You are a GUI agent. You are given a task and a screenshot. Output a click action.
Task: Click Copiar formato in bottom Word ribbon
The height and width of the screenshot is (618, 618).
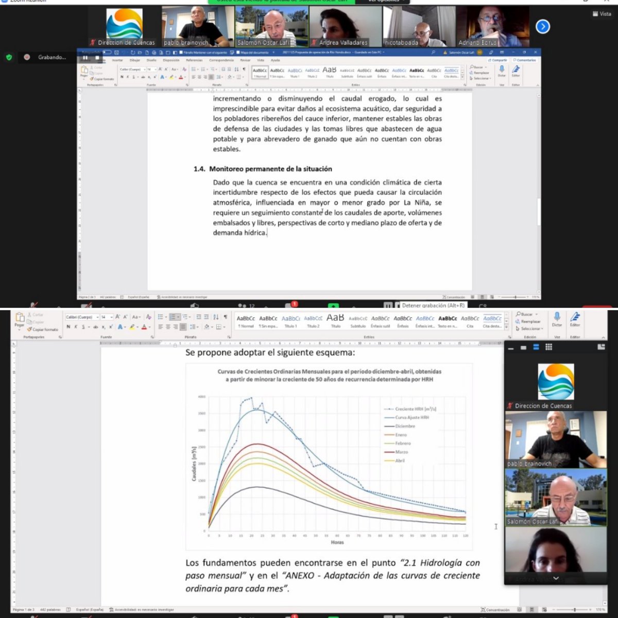point(43,330)
